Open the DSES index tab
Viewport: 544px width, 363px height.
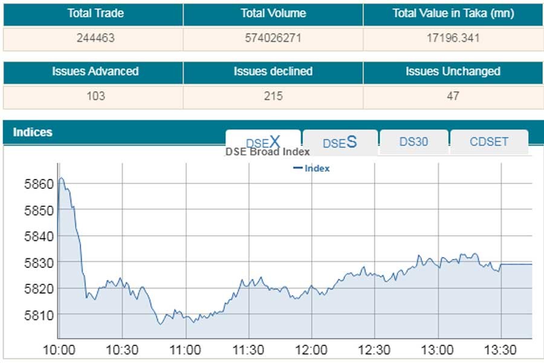[x=340, y=142]
